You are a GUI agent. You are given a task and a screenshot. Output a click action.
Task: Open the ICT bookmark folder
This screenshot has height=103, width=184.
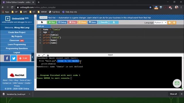(32, 12)
